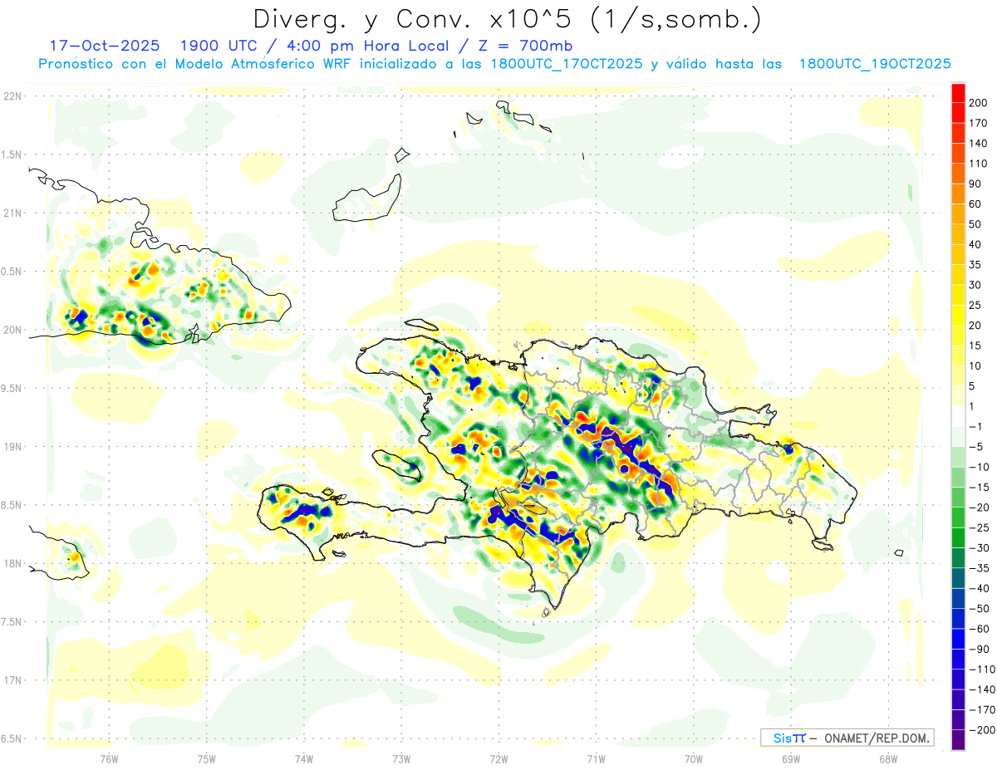This screenshot has height=770, width=997.
Task: Click the '18N' latitude label
Action: click(12, 564)
